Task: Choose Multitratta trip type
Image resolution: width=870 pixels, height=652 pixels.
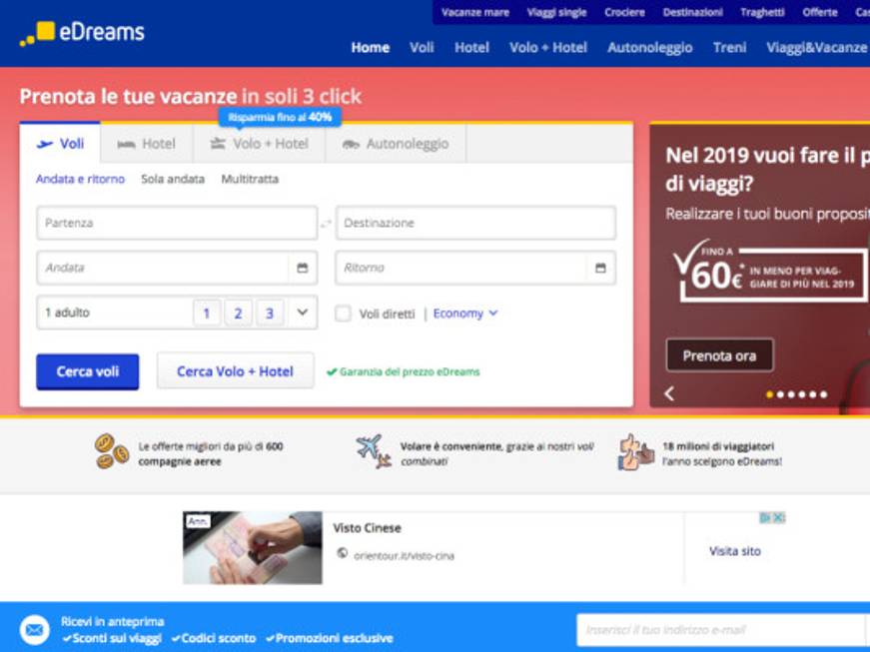Action: tap(250, 179)
